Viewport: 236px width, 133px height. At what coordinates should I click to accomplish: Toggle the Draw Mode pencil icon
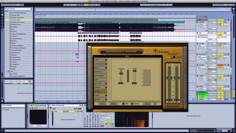pos(99,5)
